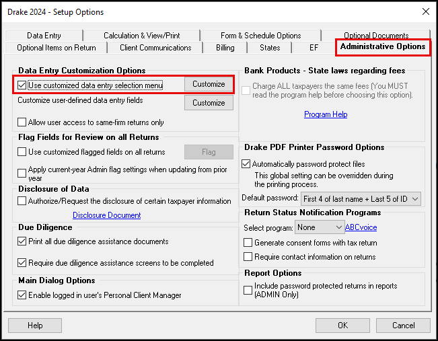The image size is (438, 341).
Task: Click Customize for user-defined data entry fields
Action: tap(209, 103)
